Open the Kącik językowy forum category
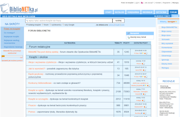 click(x=36, y=74)
